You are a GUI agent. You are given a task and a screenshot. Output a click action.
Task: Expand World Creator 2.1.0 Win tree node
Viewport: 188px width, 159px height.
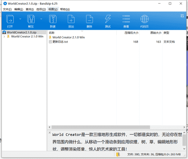click(4, 37)
